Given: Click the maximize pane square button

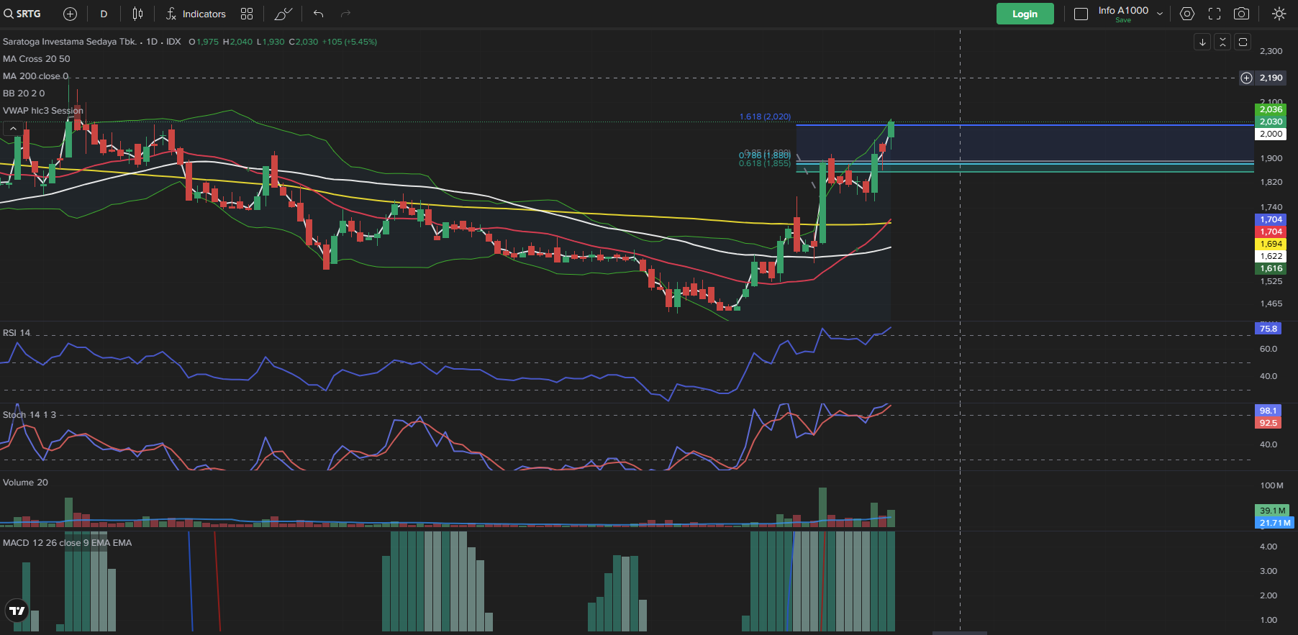Looking at the screenshot, I should point(1243,42).
